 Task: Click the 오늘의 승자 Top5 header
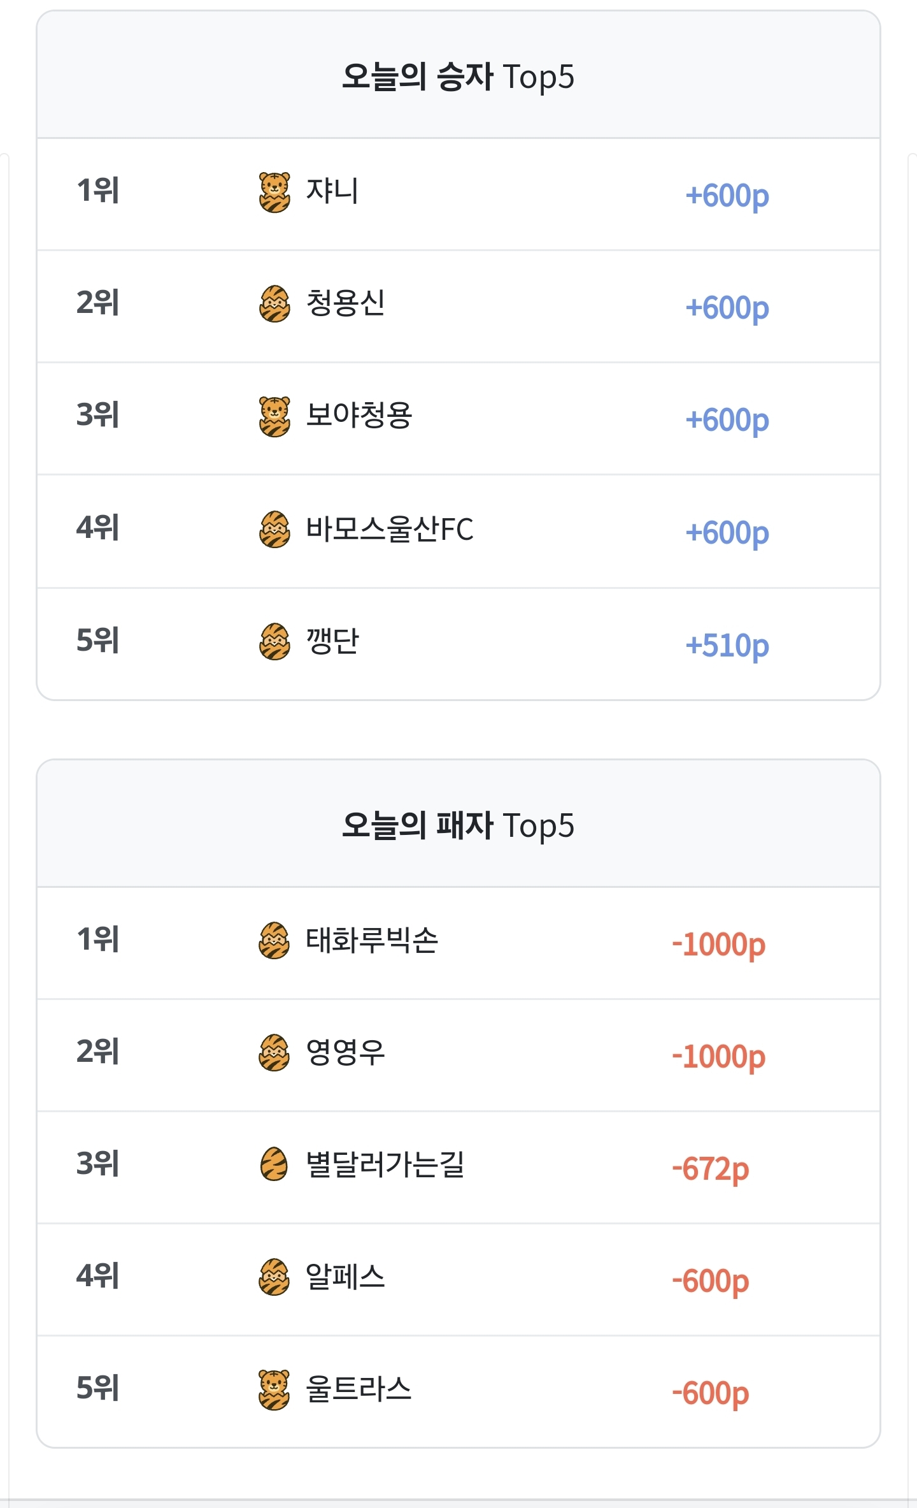point(458,76)
